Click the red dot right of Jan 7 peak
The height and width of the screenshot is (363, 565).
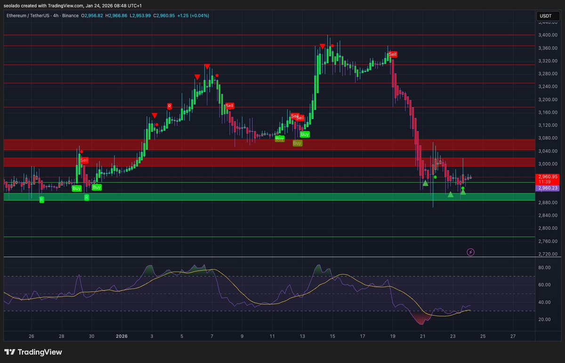(217, 75)
